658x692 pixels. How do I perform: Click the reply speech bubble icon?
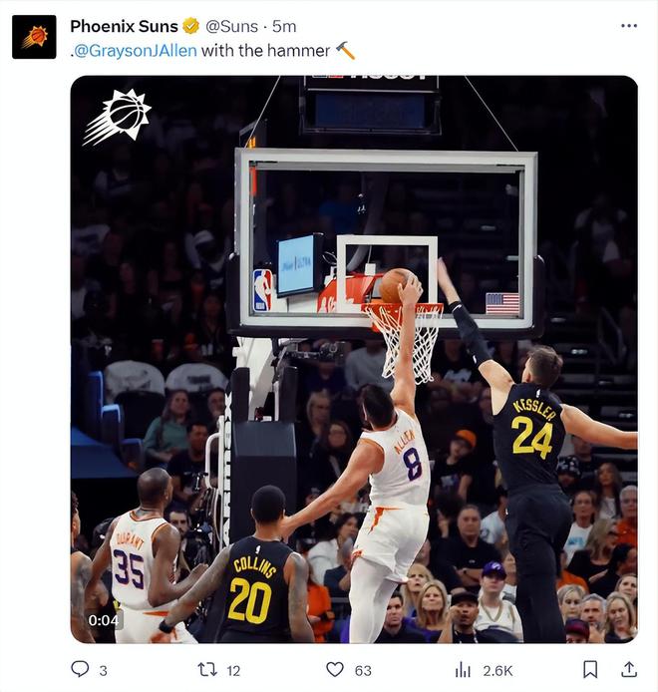80,669
